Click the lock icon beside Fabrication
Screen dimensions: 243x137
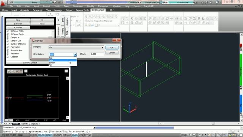pyautogui.click(x=8, y=47)
